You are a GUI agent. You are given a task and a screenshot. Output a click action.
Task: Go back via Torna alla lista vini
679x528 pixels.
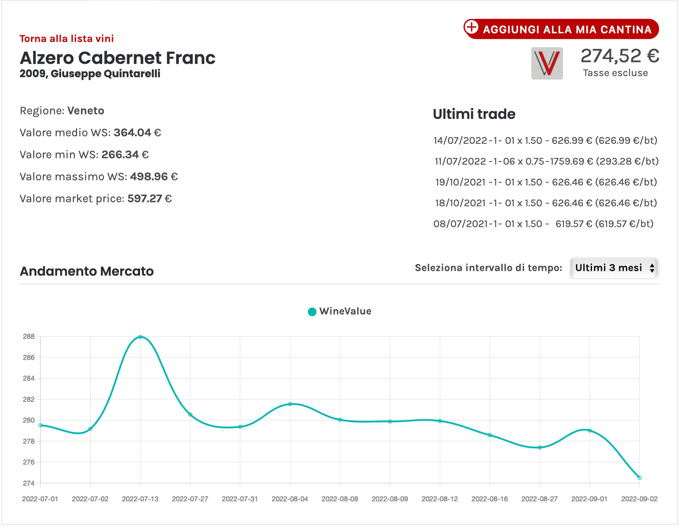pyautogui.click(x=67, y=39)
